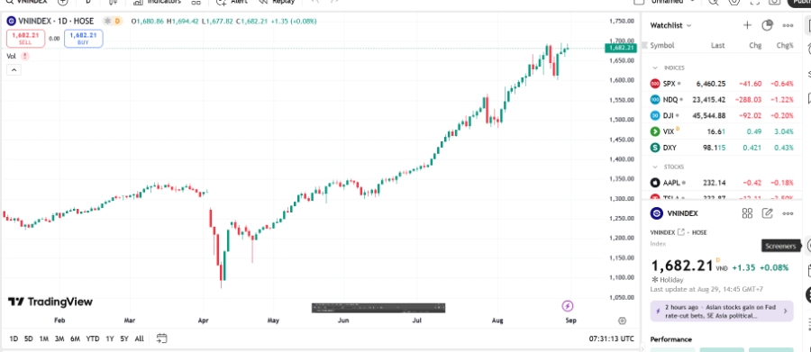
Task: Collapse the chart legend indicator arrow
Action: tap(14, 70)
